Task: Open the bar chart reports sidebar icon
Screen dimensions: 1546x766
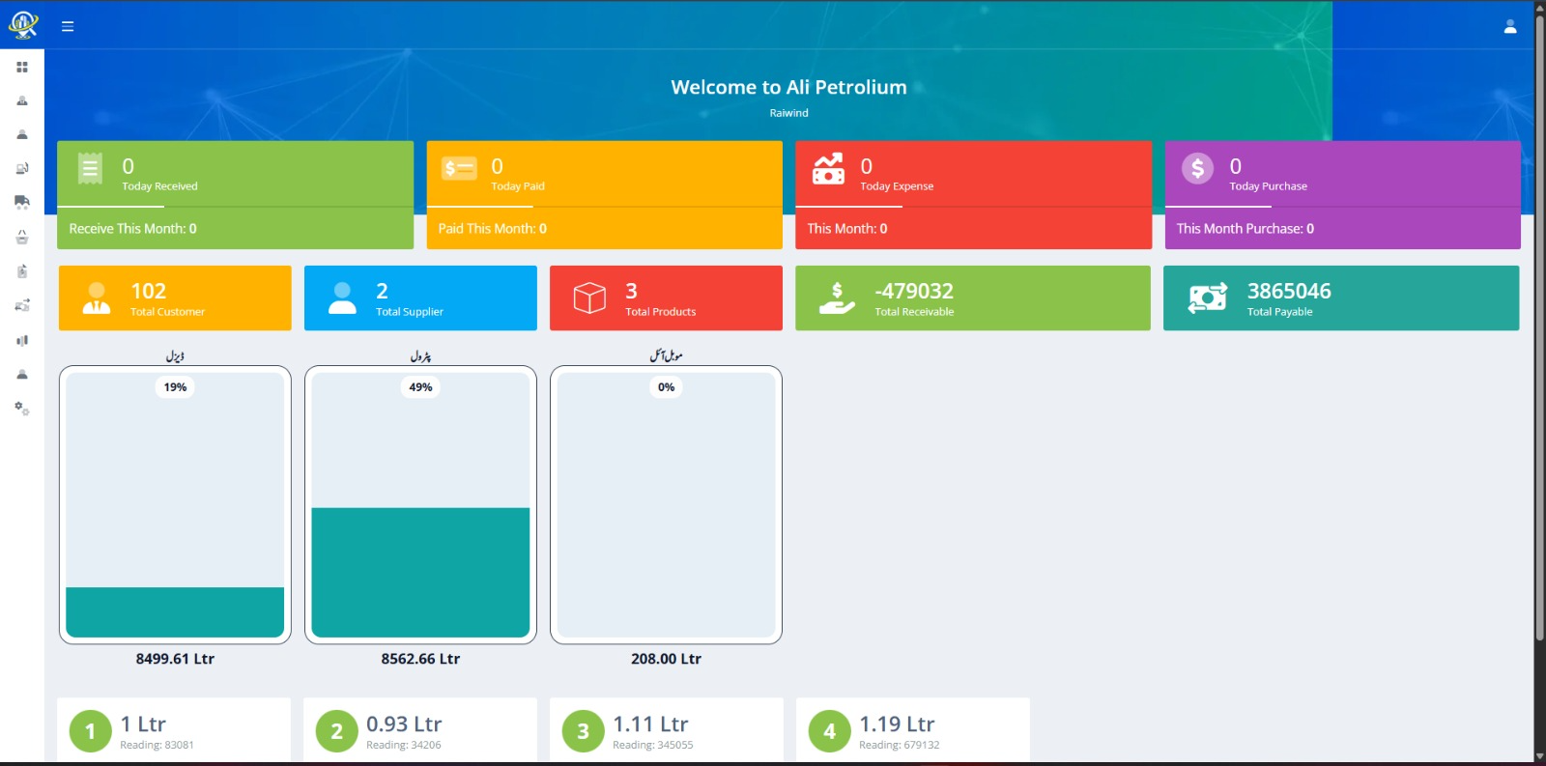Action: [22, 340]
